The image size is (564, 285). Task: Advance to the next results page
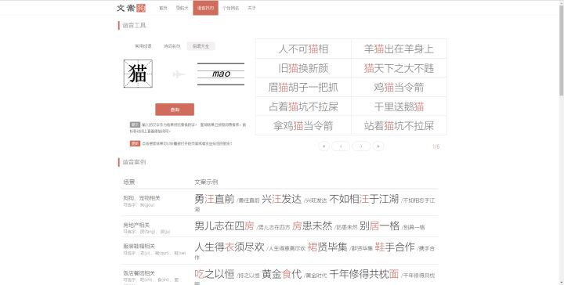click(361, 146)
